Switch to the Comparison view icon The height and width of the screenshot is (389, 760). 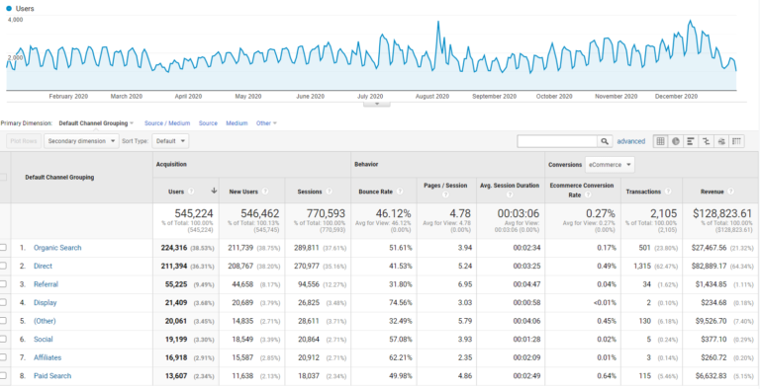707,141
